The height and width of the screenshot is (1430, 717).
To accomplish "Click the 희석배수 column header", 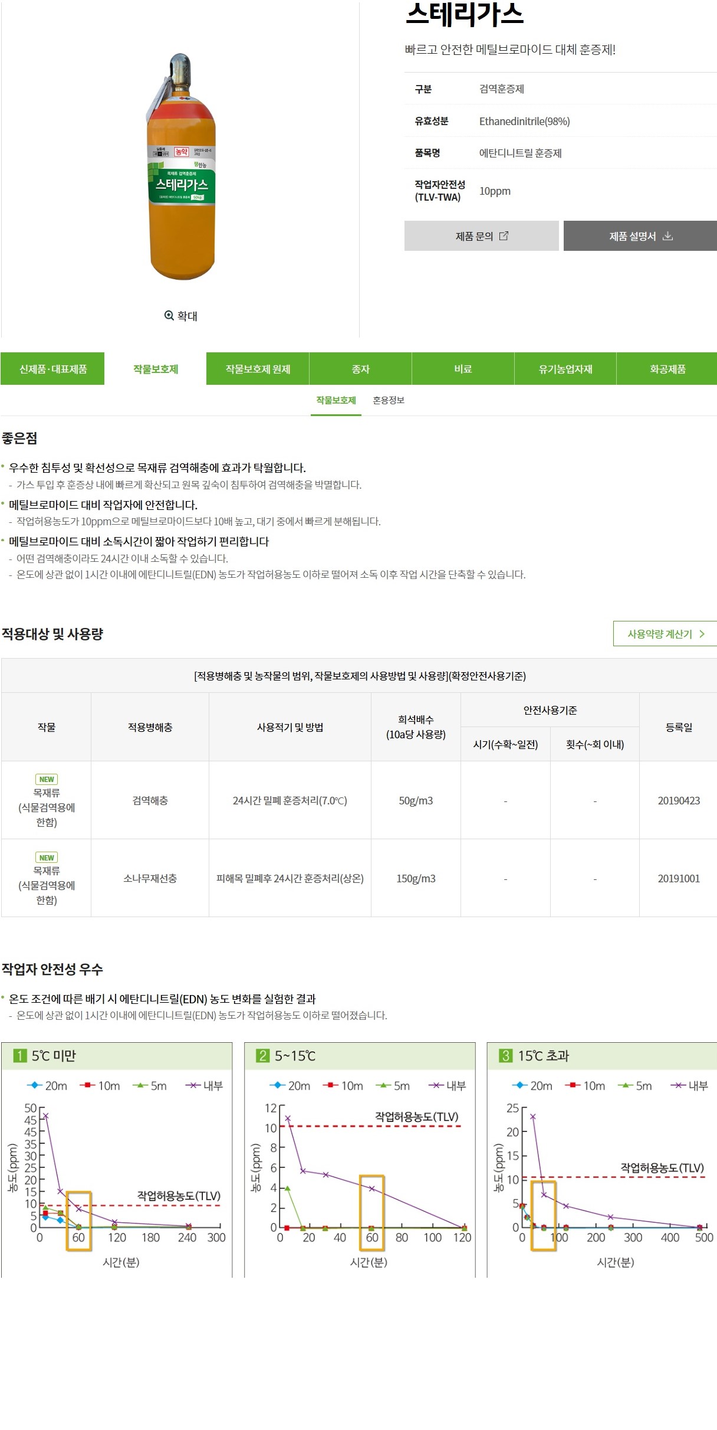I will 416,727.
